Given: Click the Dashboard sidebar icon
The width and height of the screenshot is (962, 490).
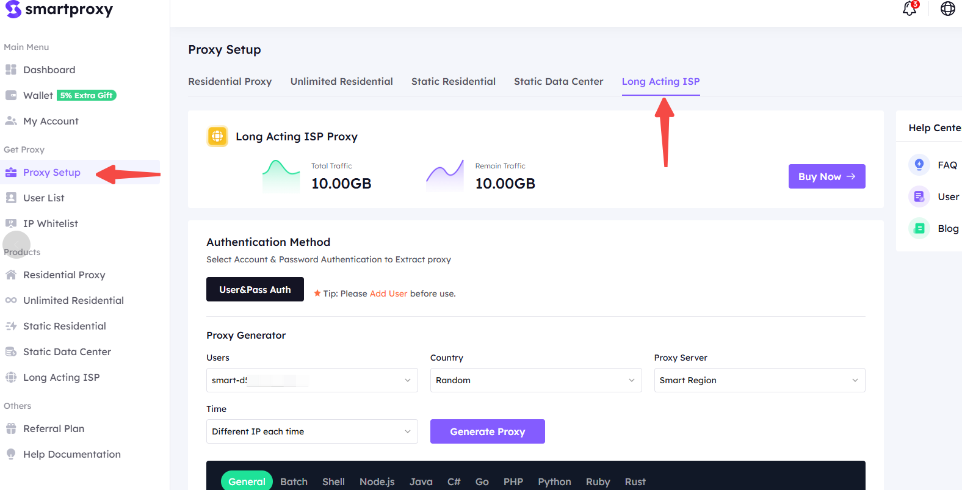Looking at the screenshot, I should (x=11, y=70).
